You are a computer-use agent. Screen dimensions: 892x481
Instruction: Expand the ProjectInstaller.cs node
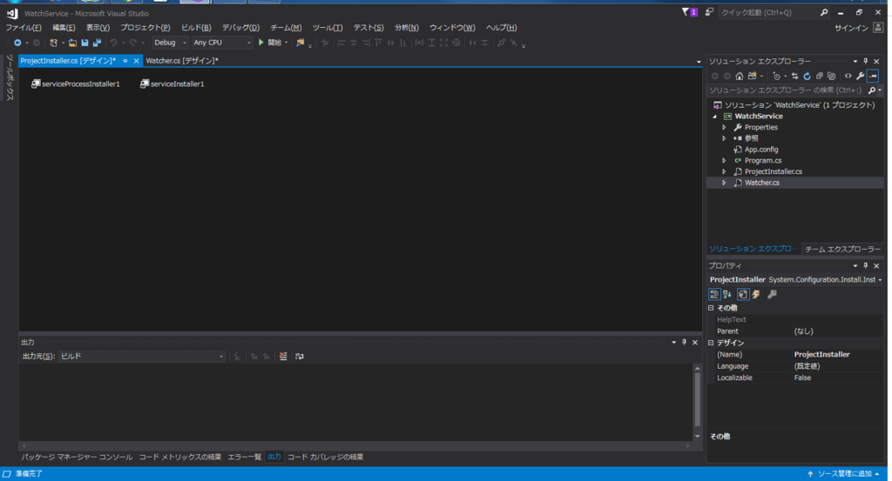724,171
